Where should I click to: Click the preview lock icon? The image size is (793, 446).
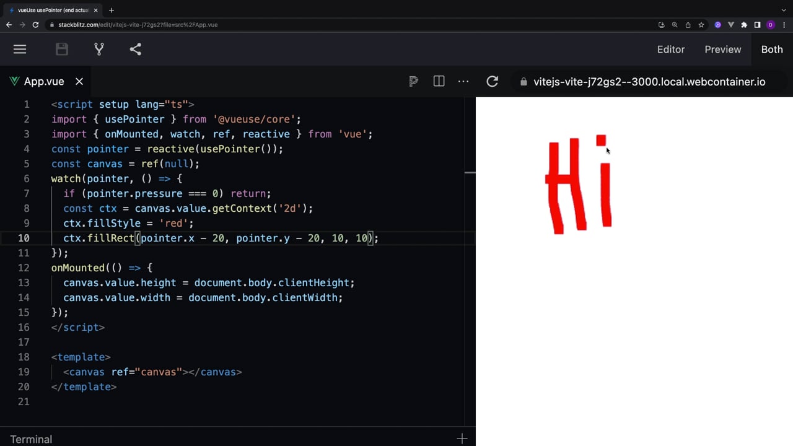tap(524, 82)
